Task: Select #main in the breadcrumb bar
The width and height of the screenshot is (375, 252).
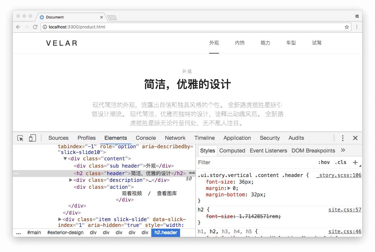Action: (x=34, y=233)
